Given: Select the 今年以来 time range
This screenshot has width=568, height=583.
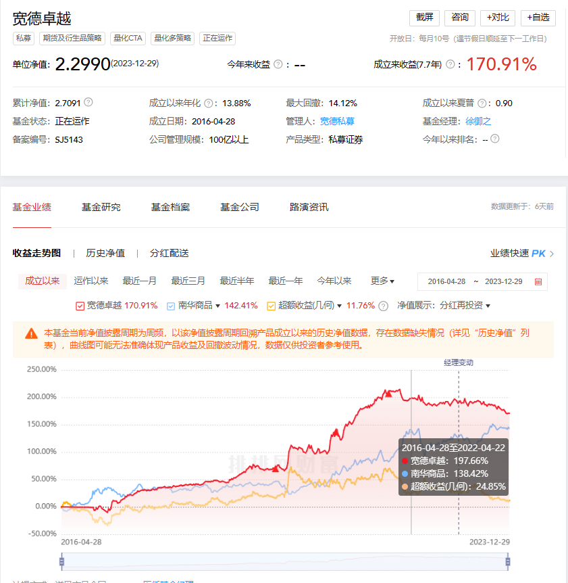Looking at the screenshot, I should [x=334, y=281].
